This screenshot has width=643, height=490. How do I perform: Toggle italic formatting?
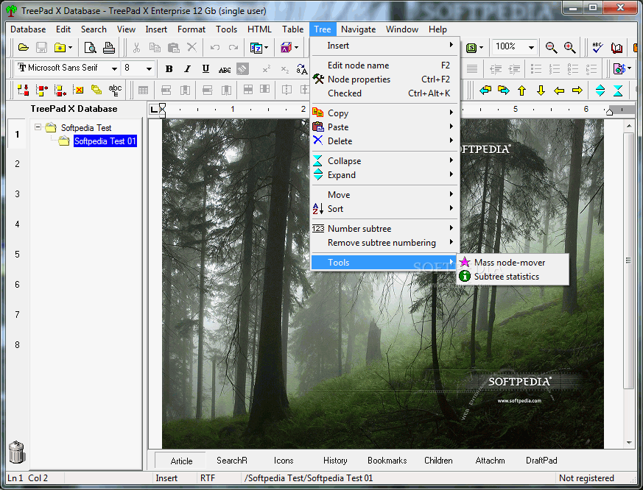coord(187,69)
